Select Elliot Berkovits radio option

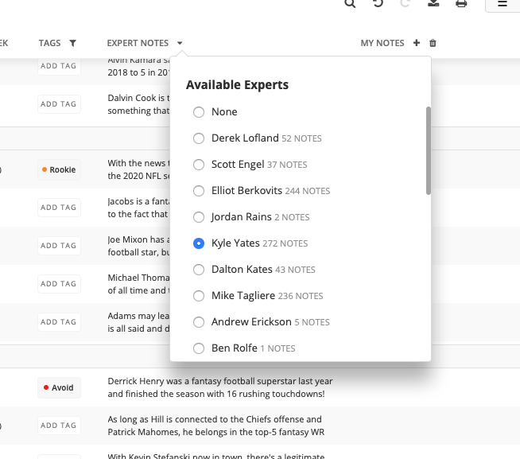point(199,191)
